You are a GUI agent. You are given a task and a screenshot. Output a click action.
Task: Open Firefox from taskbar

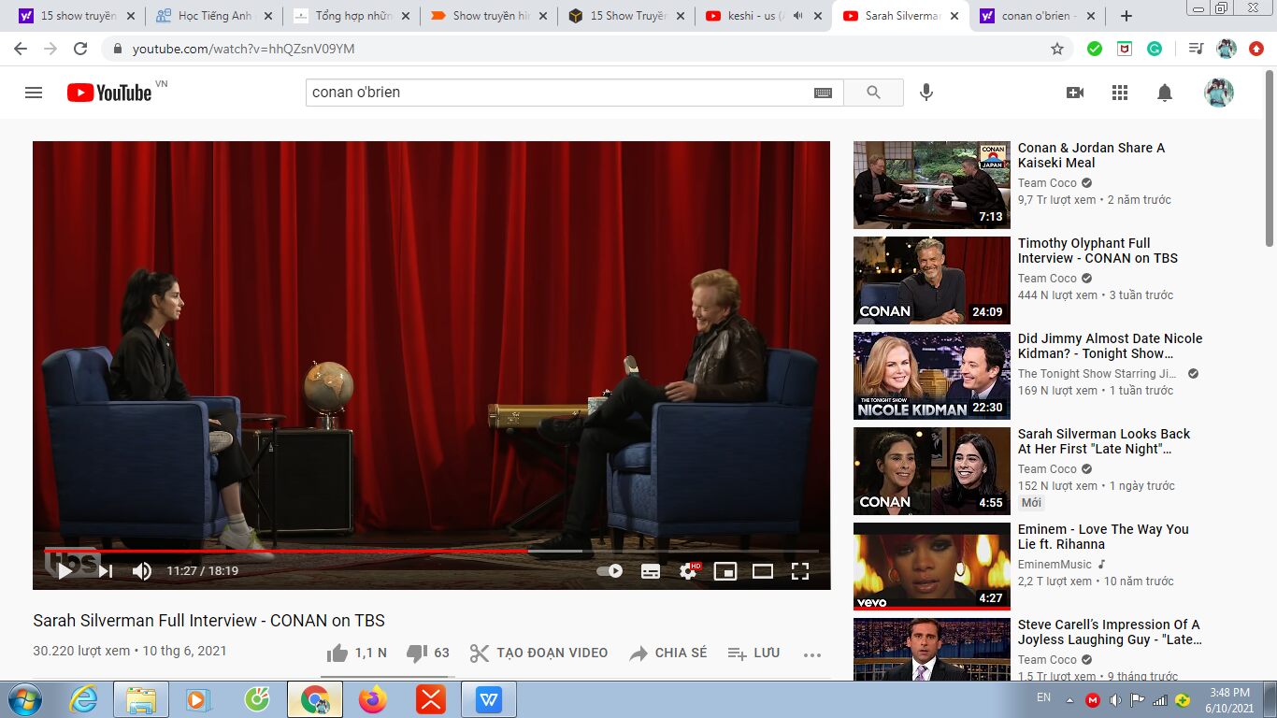click(x=372, y=699)
